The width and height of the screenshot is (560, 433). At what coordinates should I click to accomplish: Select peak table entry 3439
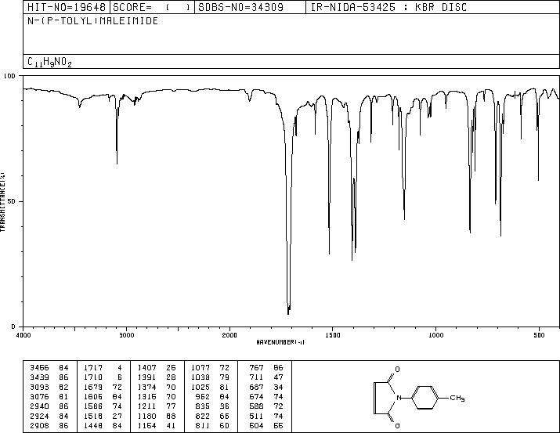coord(39,377)
